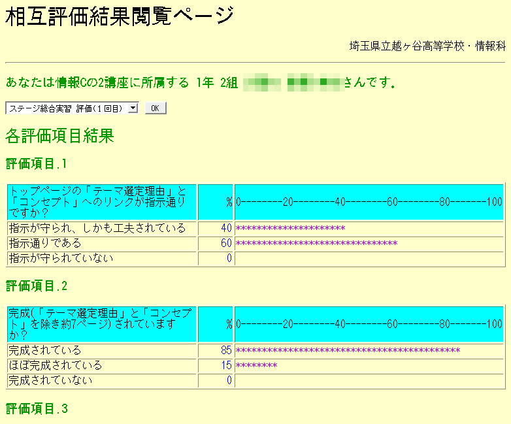511x424 pixels.
Task: Click the 埼玉県立越ヶ谷高等学校・情報科 text
Action: [427, 46]
